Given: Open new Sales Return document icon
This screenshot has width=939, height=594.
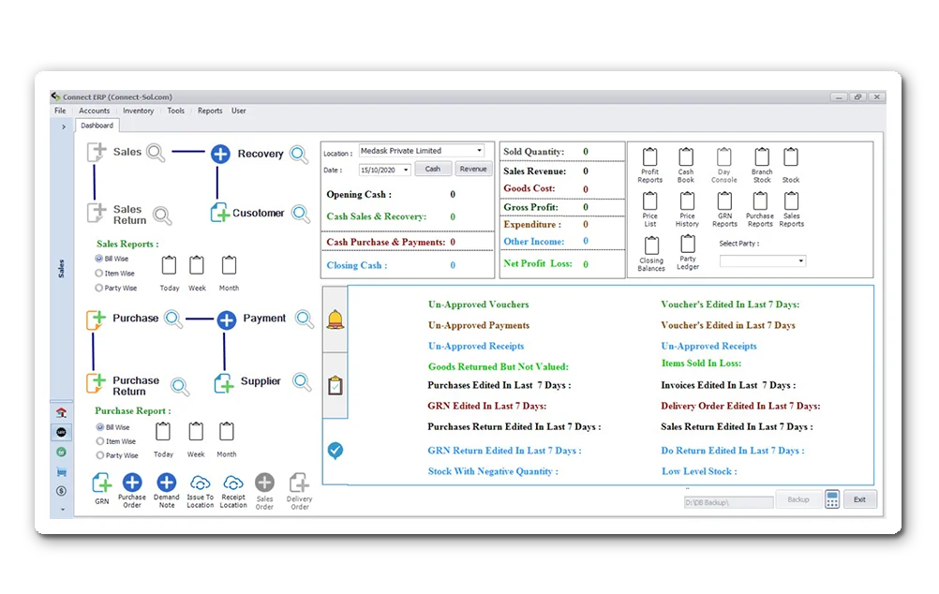Looking at the screenshot, I should [97, 213].
